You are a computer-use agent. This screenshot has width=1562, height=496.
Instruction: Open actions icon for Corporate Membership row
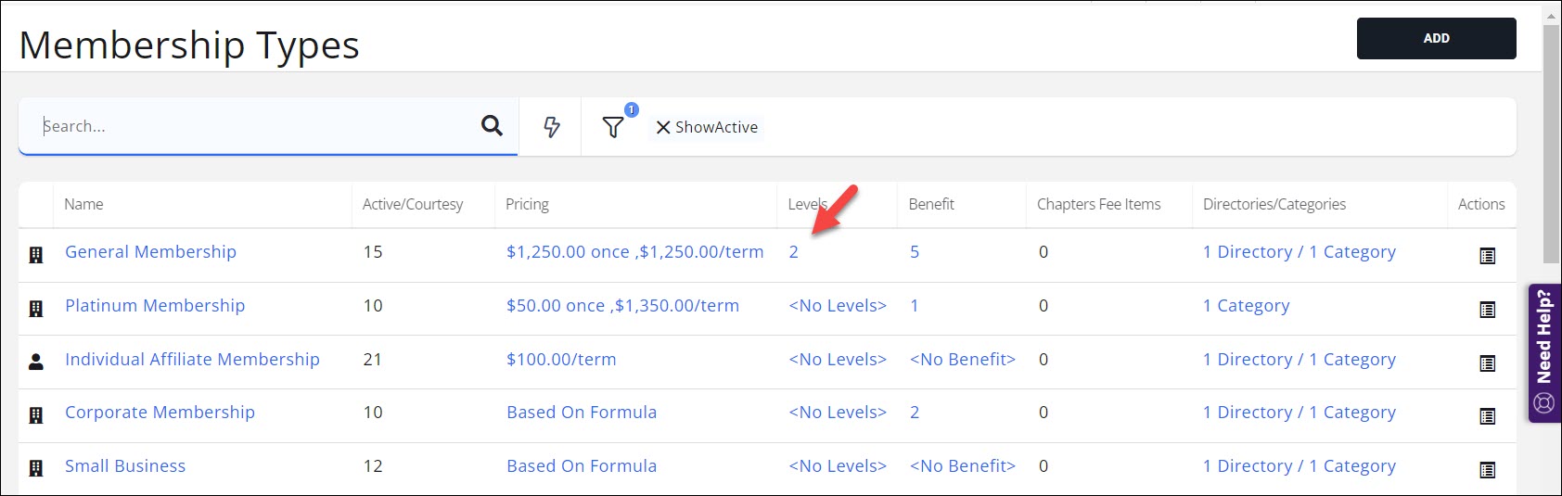pos(1487,416)
